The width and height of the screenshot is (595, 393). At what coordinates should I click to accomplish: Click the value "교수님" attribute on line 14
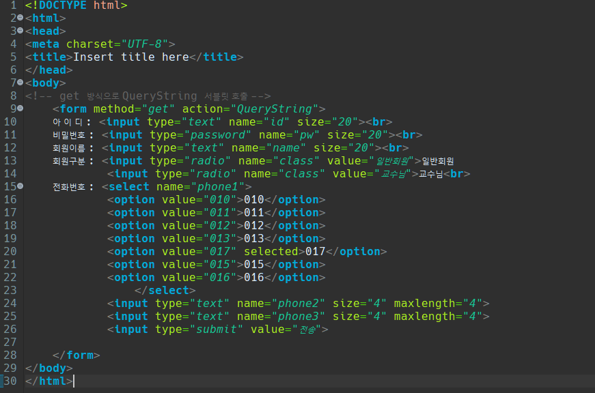pyautogui.click(x=394, y=174)
